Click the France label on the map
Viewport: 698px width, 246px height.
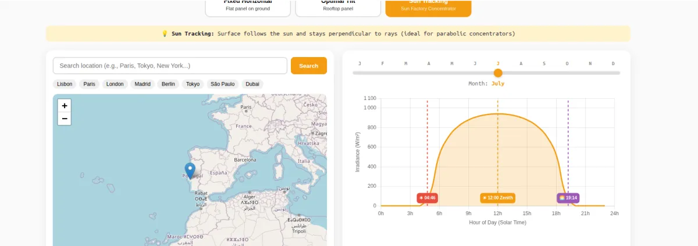point(244,126)
